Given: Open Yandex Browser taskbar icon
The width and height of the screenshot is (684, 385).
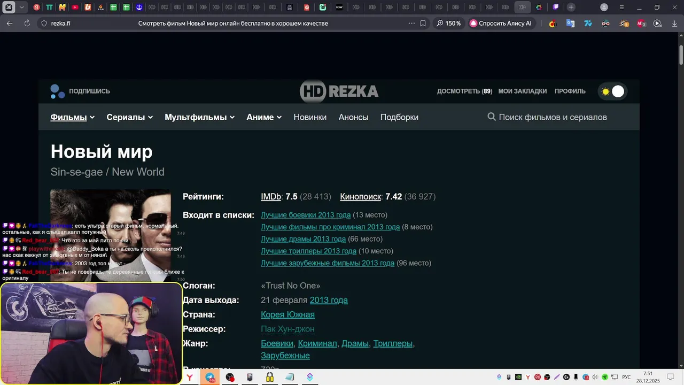Looking at the screenshot, I should (x=190, y=378).
